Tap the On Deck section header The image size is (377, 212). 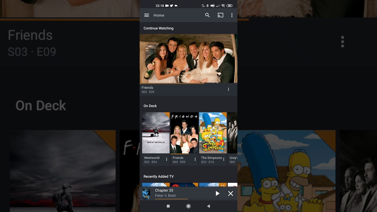point(150,106)
